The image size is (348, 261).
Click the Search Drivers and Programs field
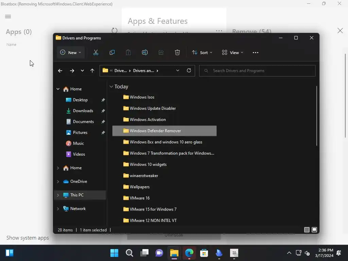click(257, 71)
